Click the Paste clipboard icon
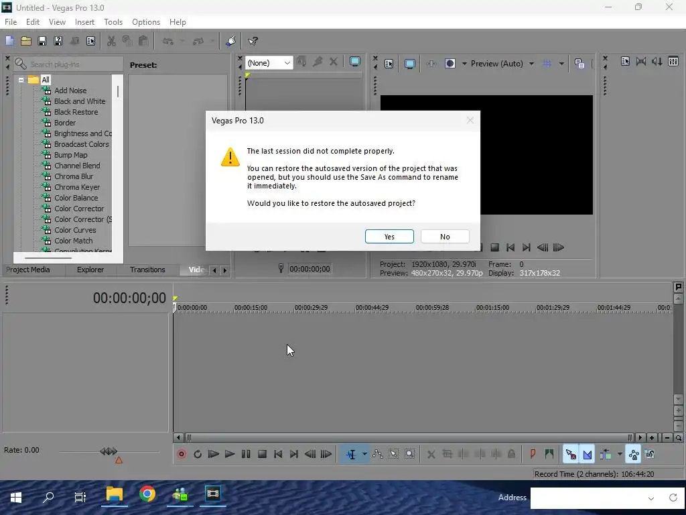Screen dimensions: 686x515 [x=143, y=41]
